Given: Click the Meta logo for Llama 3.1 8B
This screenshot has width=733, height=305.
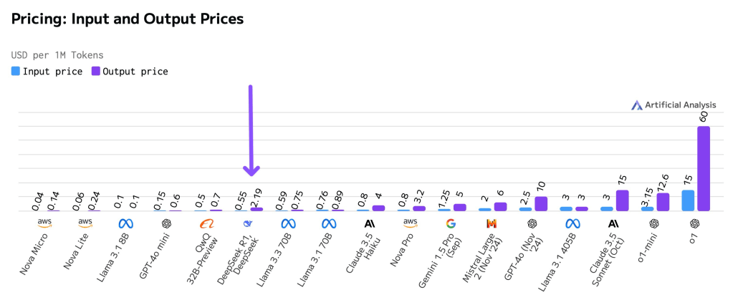Looking at the screenshot, I should click(x=126, y=223).
